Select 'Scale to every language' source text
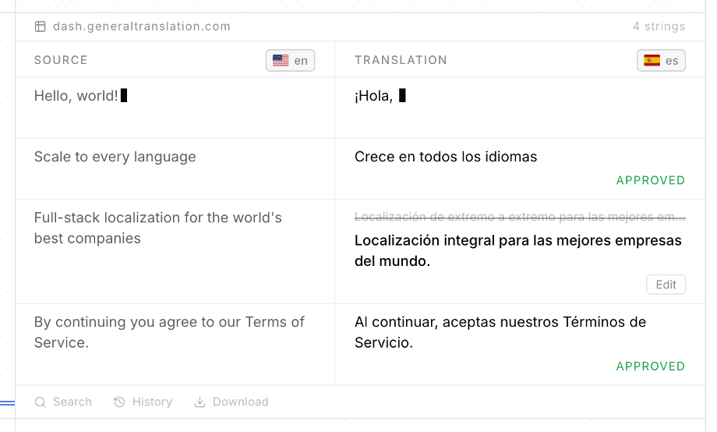 (115, 157)
